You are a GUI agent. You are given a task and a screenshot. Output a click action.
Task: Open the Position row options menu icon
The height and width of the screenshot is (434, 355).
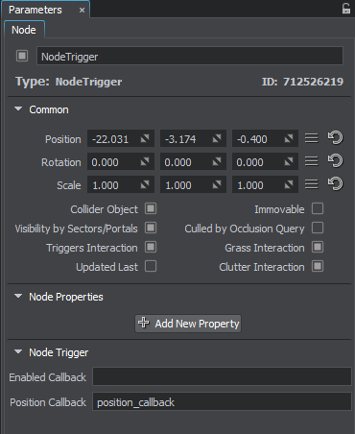tap(311, 138)
